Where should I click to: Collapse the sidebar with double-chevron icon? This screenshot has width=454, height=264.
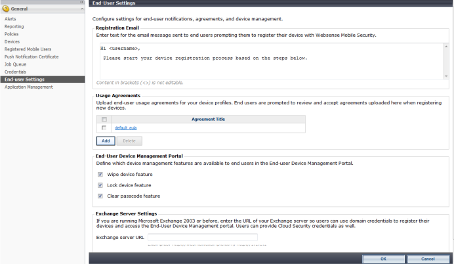click(x=82, y=2)
